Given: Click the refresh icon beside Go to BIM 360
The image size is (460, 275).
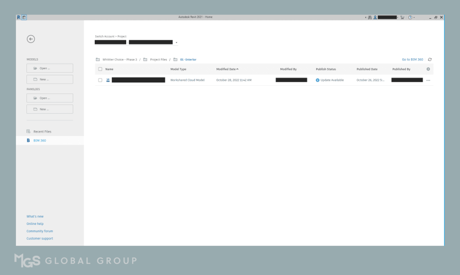Looking at the screenshot, I should coord(430,59).
